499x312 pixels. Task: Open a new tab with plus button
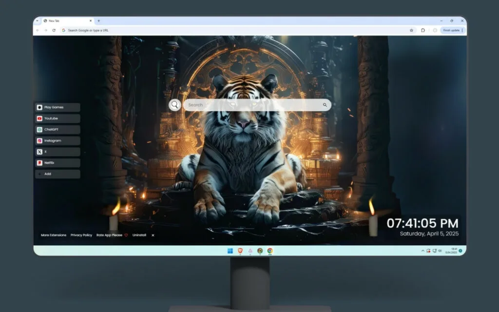click(98, 20)
